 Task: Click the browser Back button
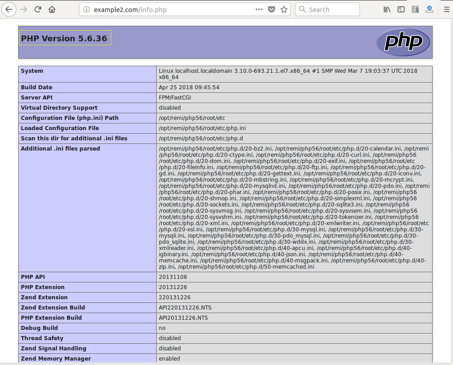pos(9,9)
